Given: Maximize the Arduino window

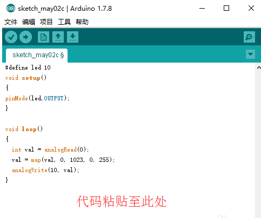Looking at the screenshot, I should pyautogui.click(x=226, y=8).
